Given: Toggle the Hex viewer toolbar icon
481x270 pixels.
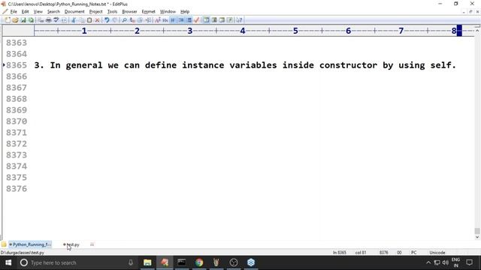Looking at the screenshot, I should [165, 20].
